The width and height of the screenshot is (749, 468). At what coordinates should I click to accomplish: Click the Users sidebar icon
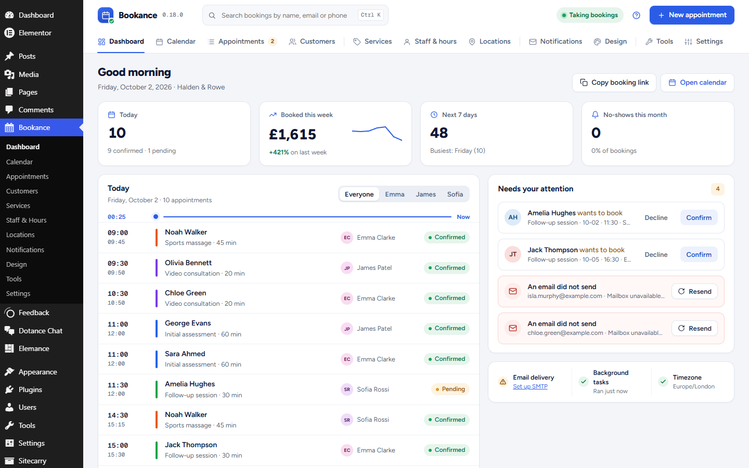click(x=9, y=407)
